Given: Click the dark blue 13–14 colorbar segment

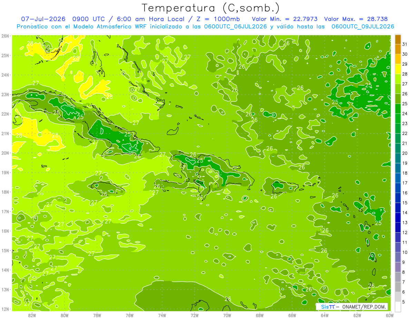Looking at the screenshot, I should point(398,217).
